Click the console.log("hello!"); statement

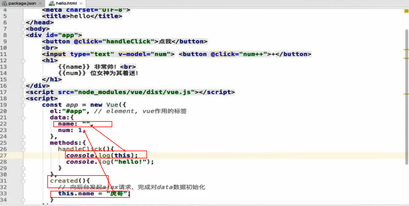point(110,162)
